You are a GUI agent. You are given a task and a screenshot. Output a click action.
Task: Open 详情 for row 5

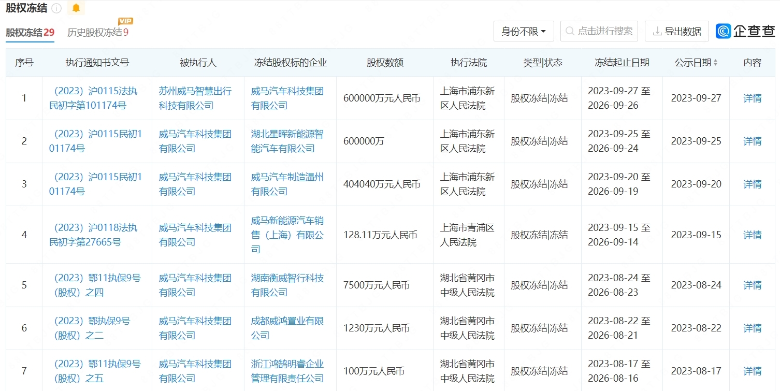[x=752, y=285]
